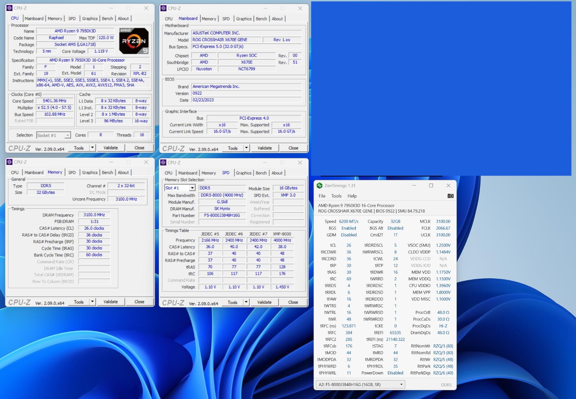Click the ZenTimings screenshot camera icon
576x399 pixels.
(450, 196)
